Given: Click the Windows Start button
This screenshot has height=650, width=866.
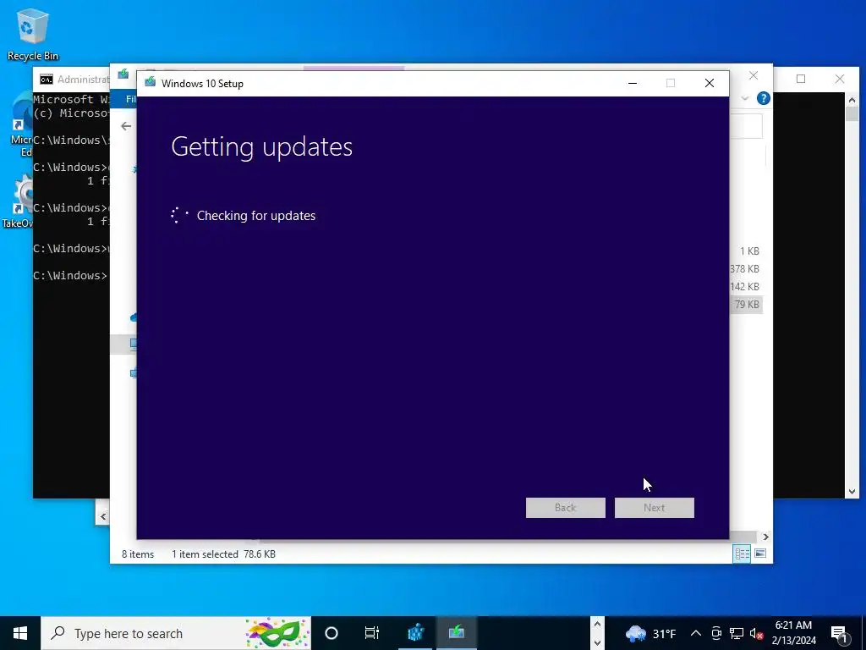Looking at the screenshot, I should coord(20,633).
